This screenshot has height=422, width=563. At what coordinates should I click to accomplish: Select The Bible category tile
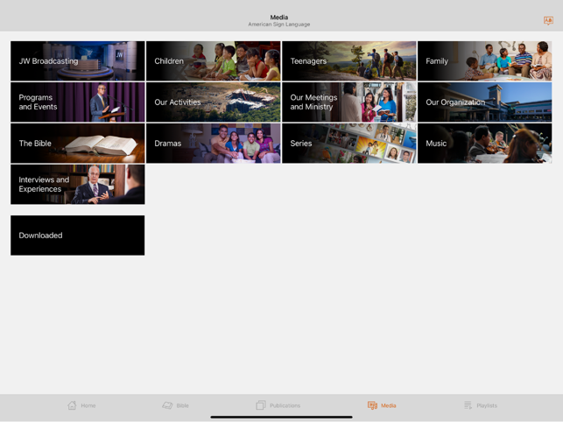click(x=78, y=143)
